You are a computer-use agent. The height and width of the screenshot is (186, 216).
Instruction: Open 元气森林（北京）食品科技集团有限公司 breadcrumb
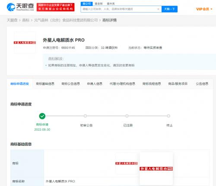(66, 20)
